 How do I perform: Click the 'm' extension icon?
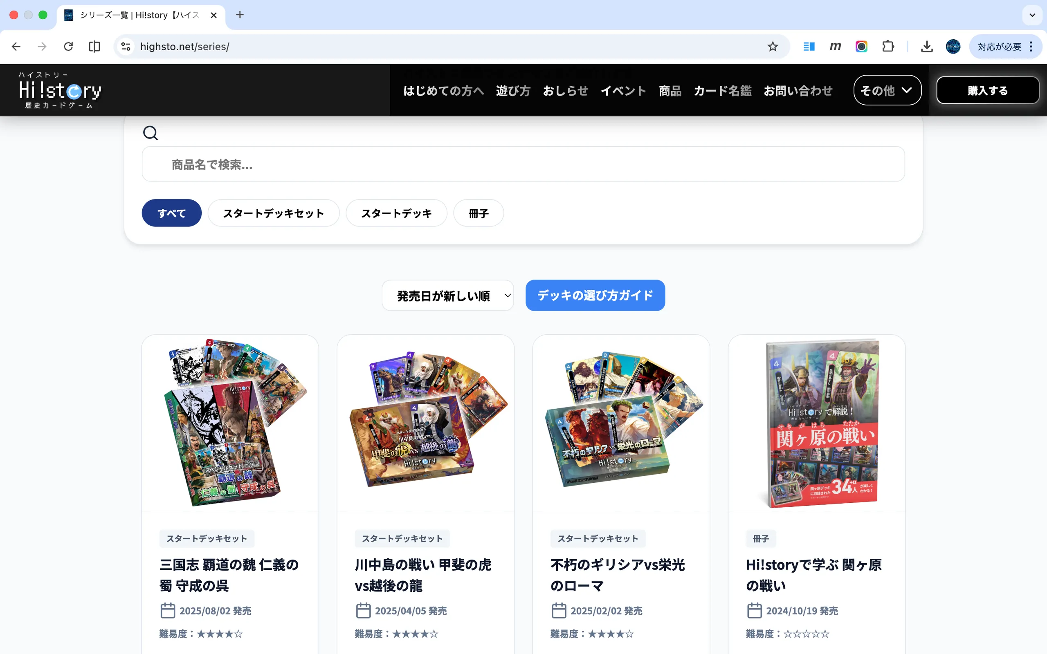(836, 46)
